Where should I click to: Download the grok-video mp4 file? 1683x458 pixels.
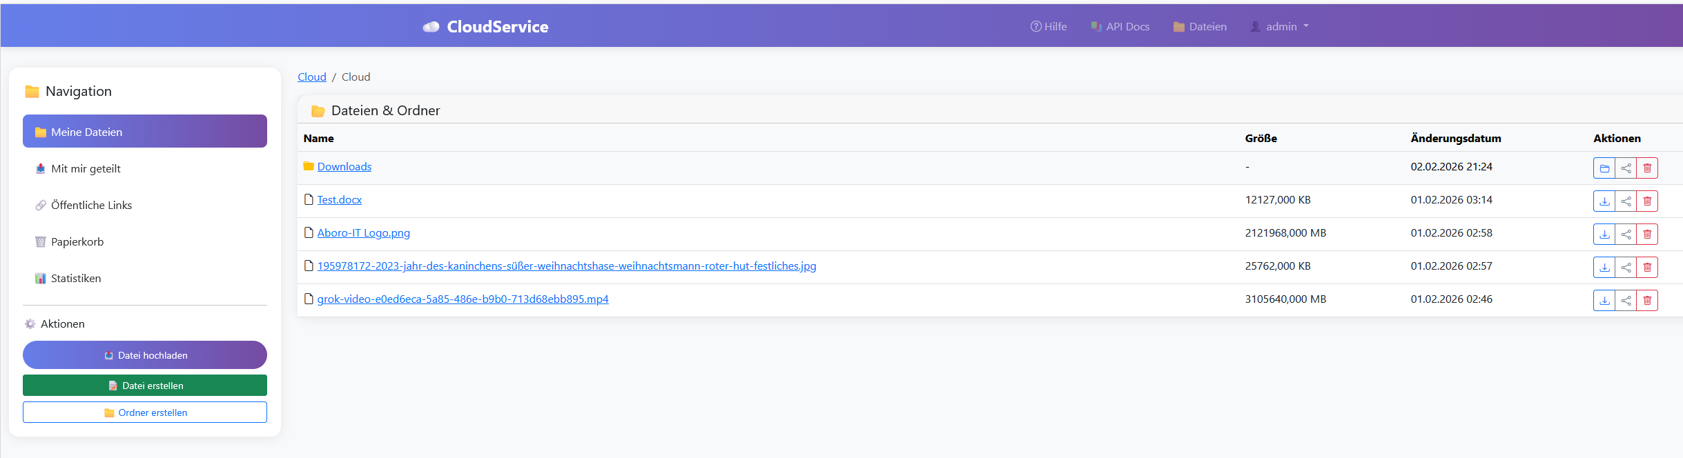pyautogui.click(x=1604, y=301)
